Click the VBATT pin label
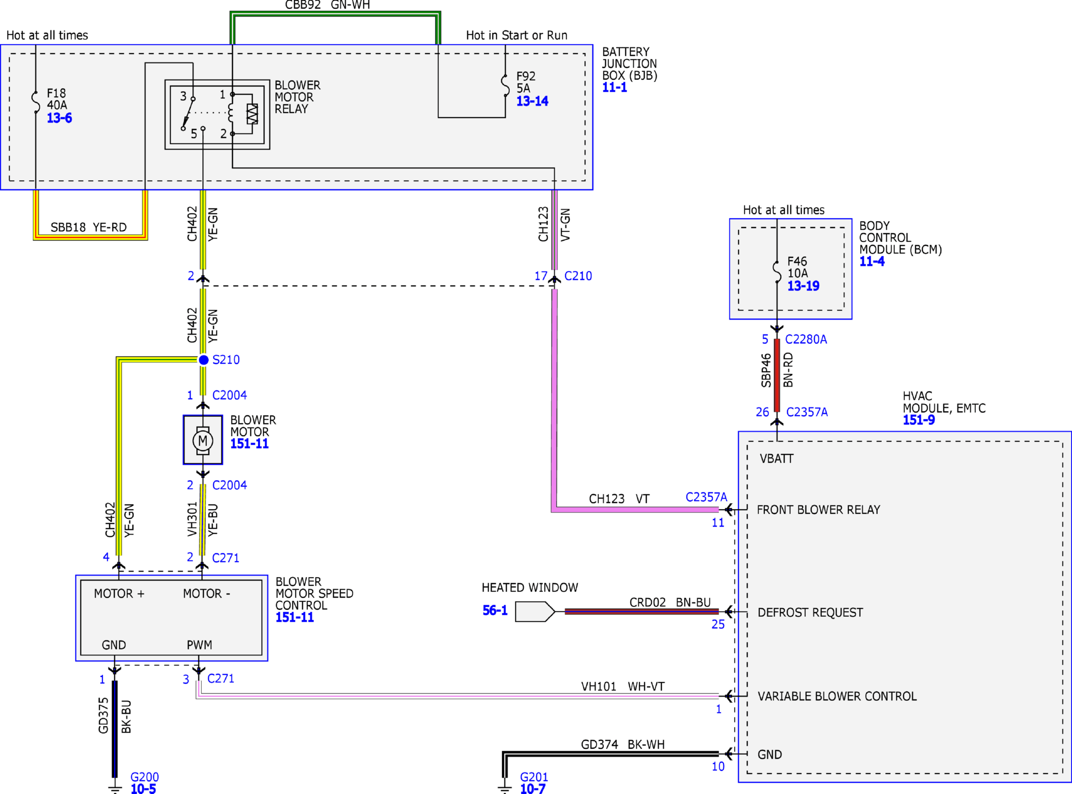Viewport: 1072px width, 794px height. coord(777,459)
